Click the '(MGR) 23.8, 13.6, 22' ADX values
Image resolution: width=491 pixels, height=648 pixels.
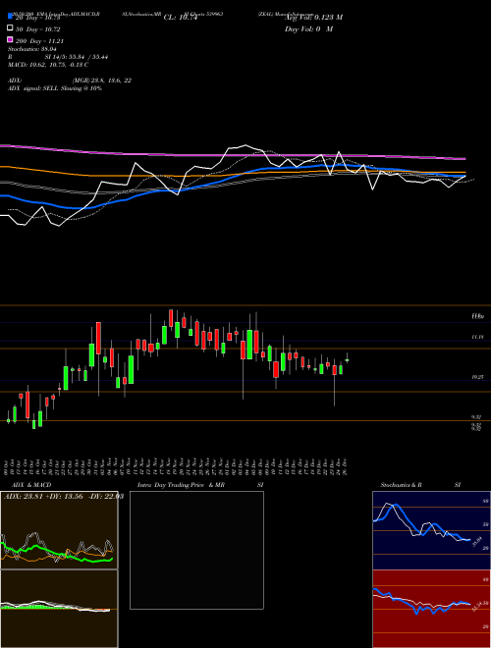point(102,81)
